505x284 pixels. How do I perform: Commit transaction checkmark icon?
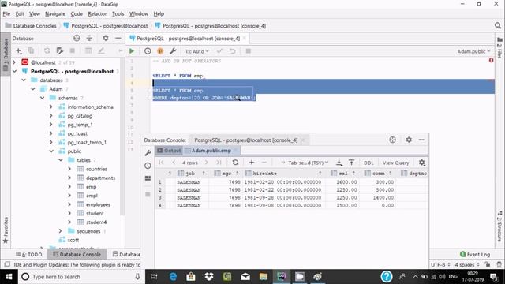pyautogui.click(x=219, y=50)
